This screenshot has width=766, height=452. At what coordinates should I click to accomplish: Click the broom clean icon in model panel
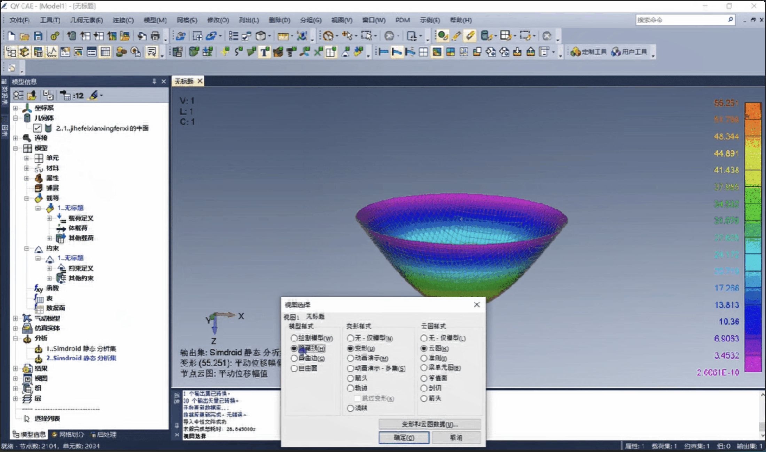click(93, 95)
